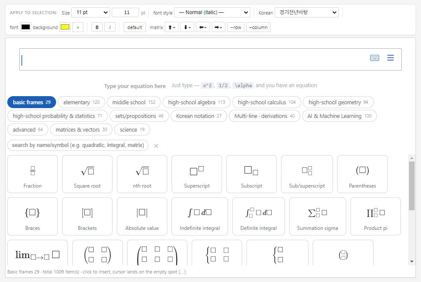Focus the search by name/symbol field

78,145
